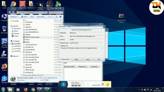The width and height of the screenshot is (164, 92).
Task: Select idmfc.dat in the file list
Action: click(27, 65)
